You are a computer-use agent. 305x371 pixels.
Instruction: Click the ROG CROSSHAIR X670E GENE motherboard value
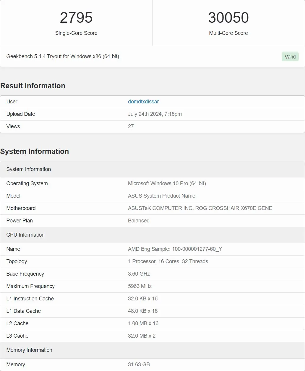(x=200, y=208)
